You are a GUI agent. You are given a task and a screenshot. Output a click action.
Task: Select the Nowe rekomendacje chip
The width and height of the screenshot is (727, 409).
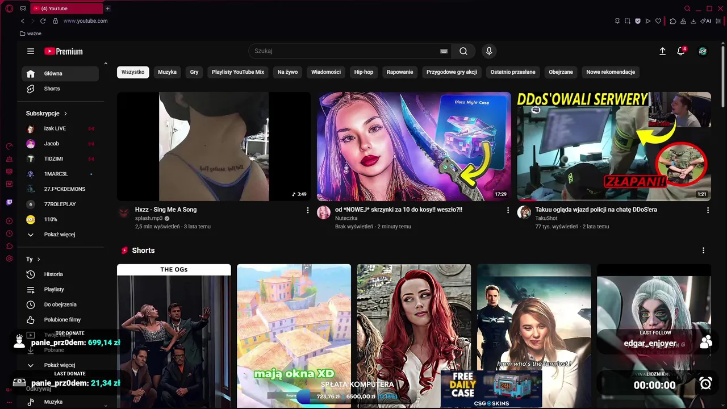611,72
